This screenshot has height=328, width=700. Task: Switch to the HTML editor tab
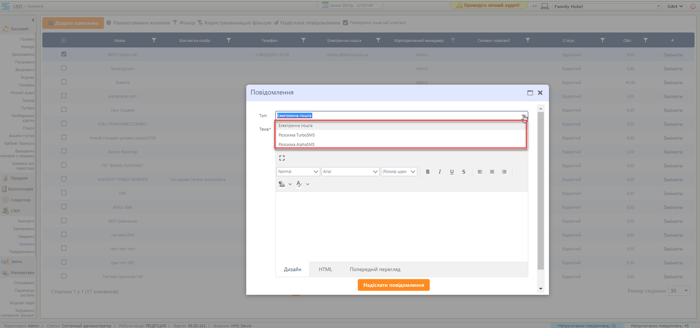(x=325, y=269)
